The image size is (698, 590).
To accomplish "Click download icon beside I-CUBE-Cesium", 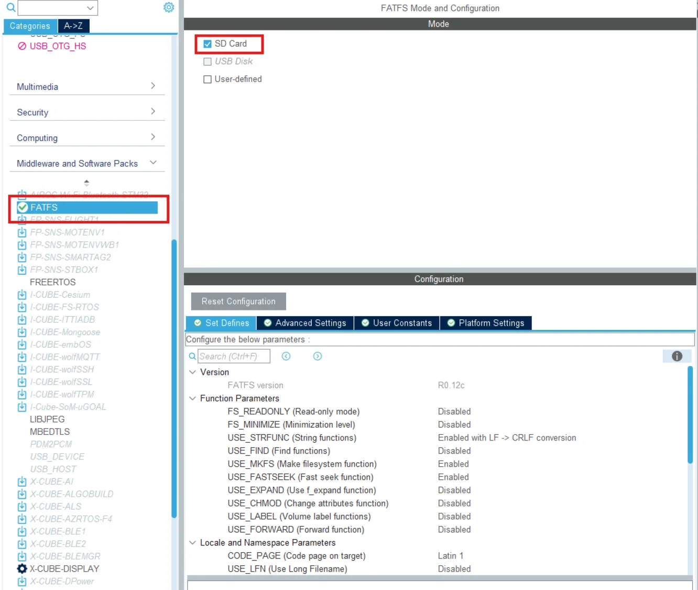I will click(22, 295).
